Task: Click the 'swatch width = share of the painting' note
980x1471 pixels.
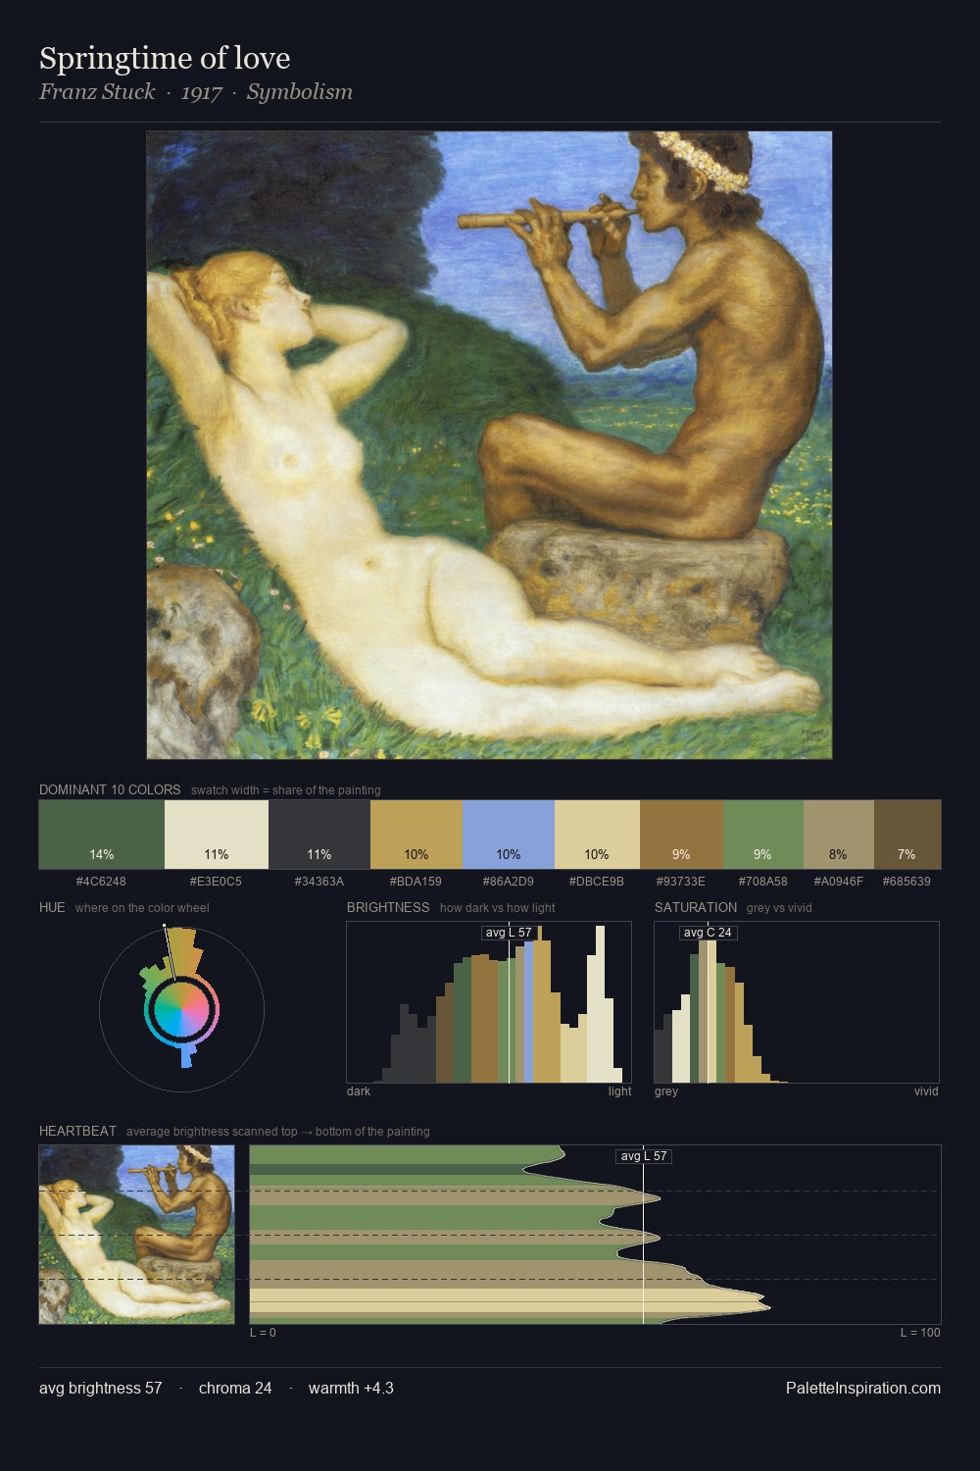Action: pos(286,790)
